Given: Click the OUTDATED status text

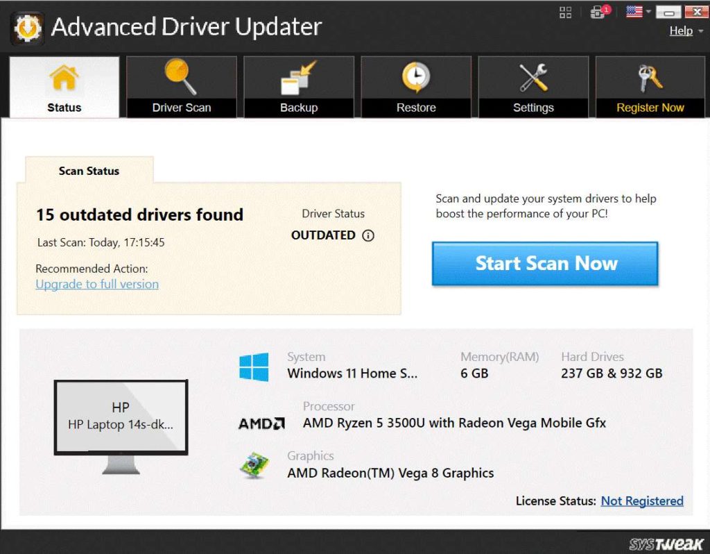Looking at the screenshot, I should pyautogui.click(x=323, y=235).
